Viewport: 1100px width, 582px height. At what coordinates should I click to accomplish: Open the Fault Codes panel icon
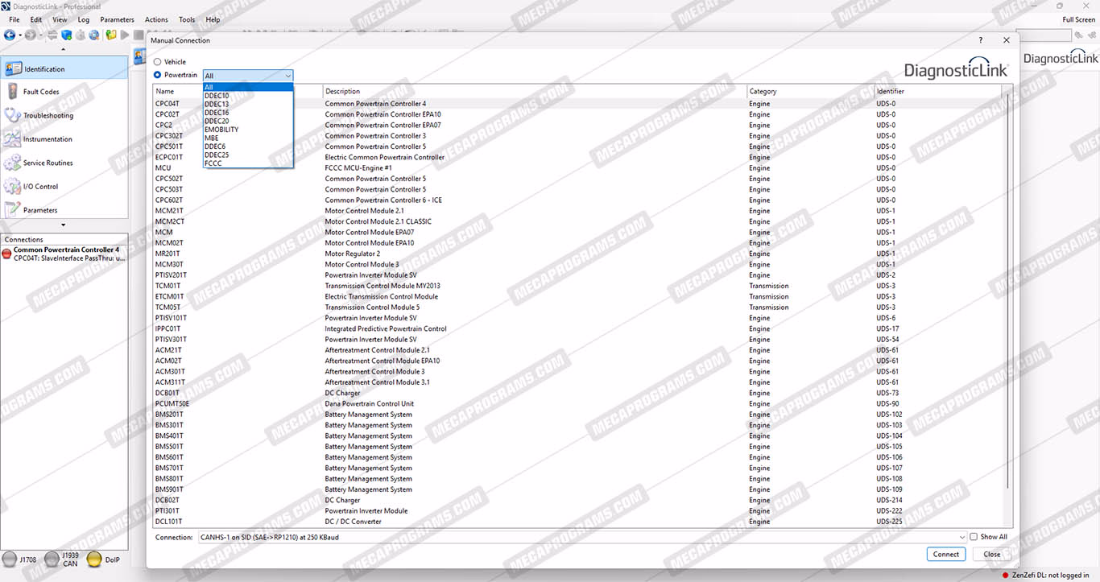[x=12, y=92]
